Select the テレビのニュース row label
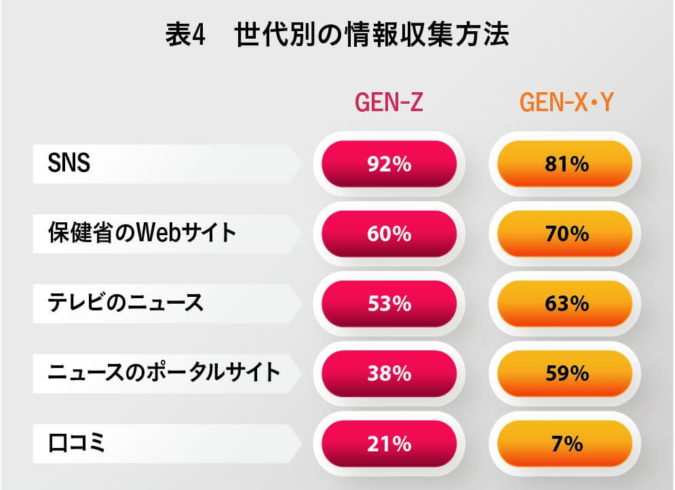Screen dimensions: 675x490 point(126,302)
